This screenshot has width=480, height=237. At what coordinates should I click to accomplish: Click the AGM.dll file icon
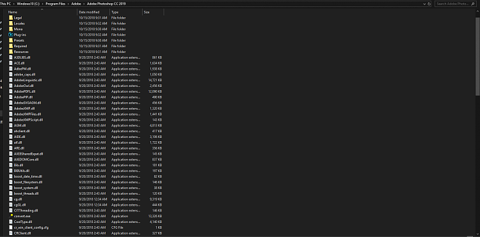click(x=11, y=125)
